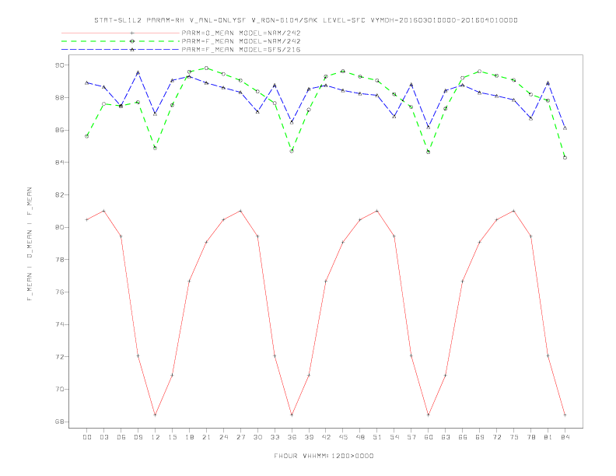
Task: Click y-axis tick label 68
Action: coord(59,422)
